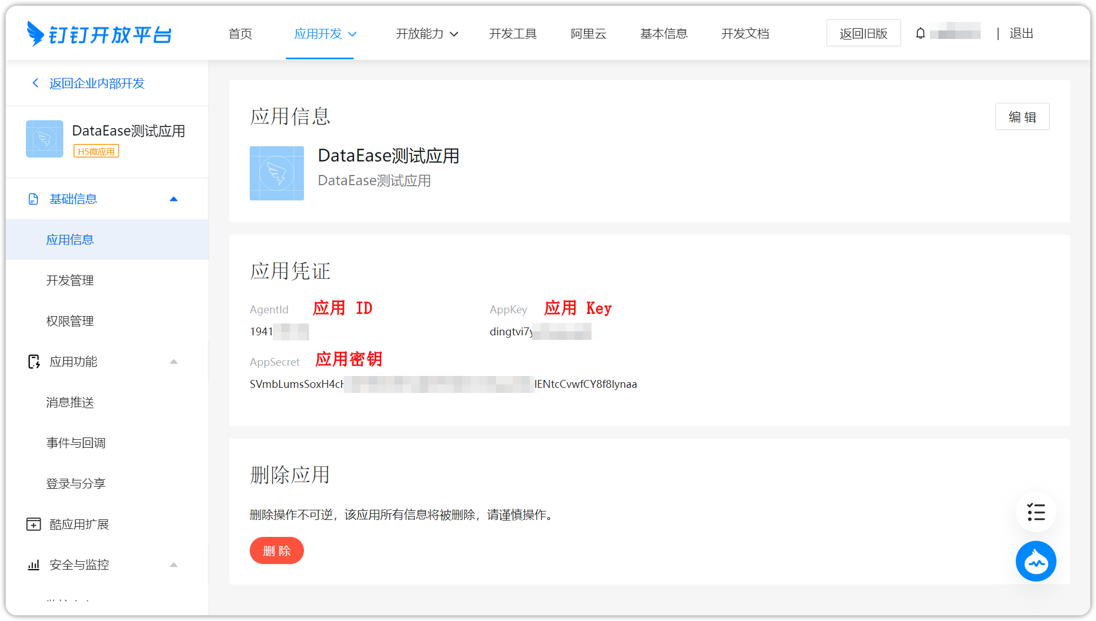
Task: Select the 基础信息 document icon in sidebar
Action: pos(33,199)
